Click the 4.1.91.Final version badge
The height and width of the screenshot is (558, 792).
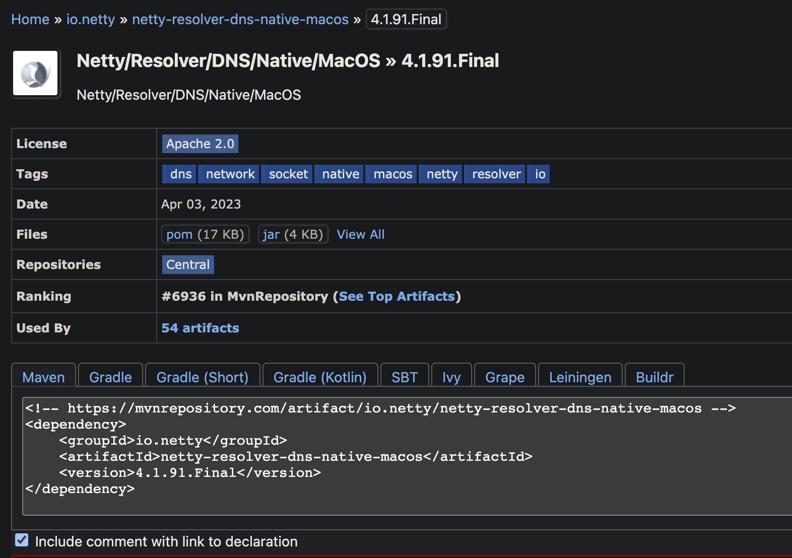coord(406,19)
